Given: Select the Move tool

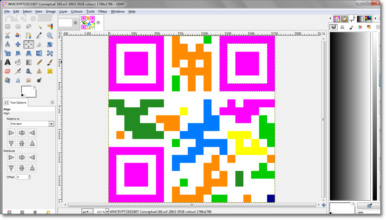Looking at the screenshot, I should coord(18,44).
